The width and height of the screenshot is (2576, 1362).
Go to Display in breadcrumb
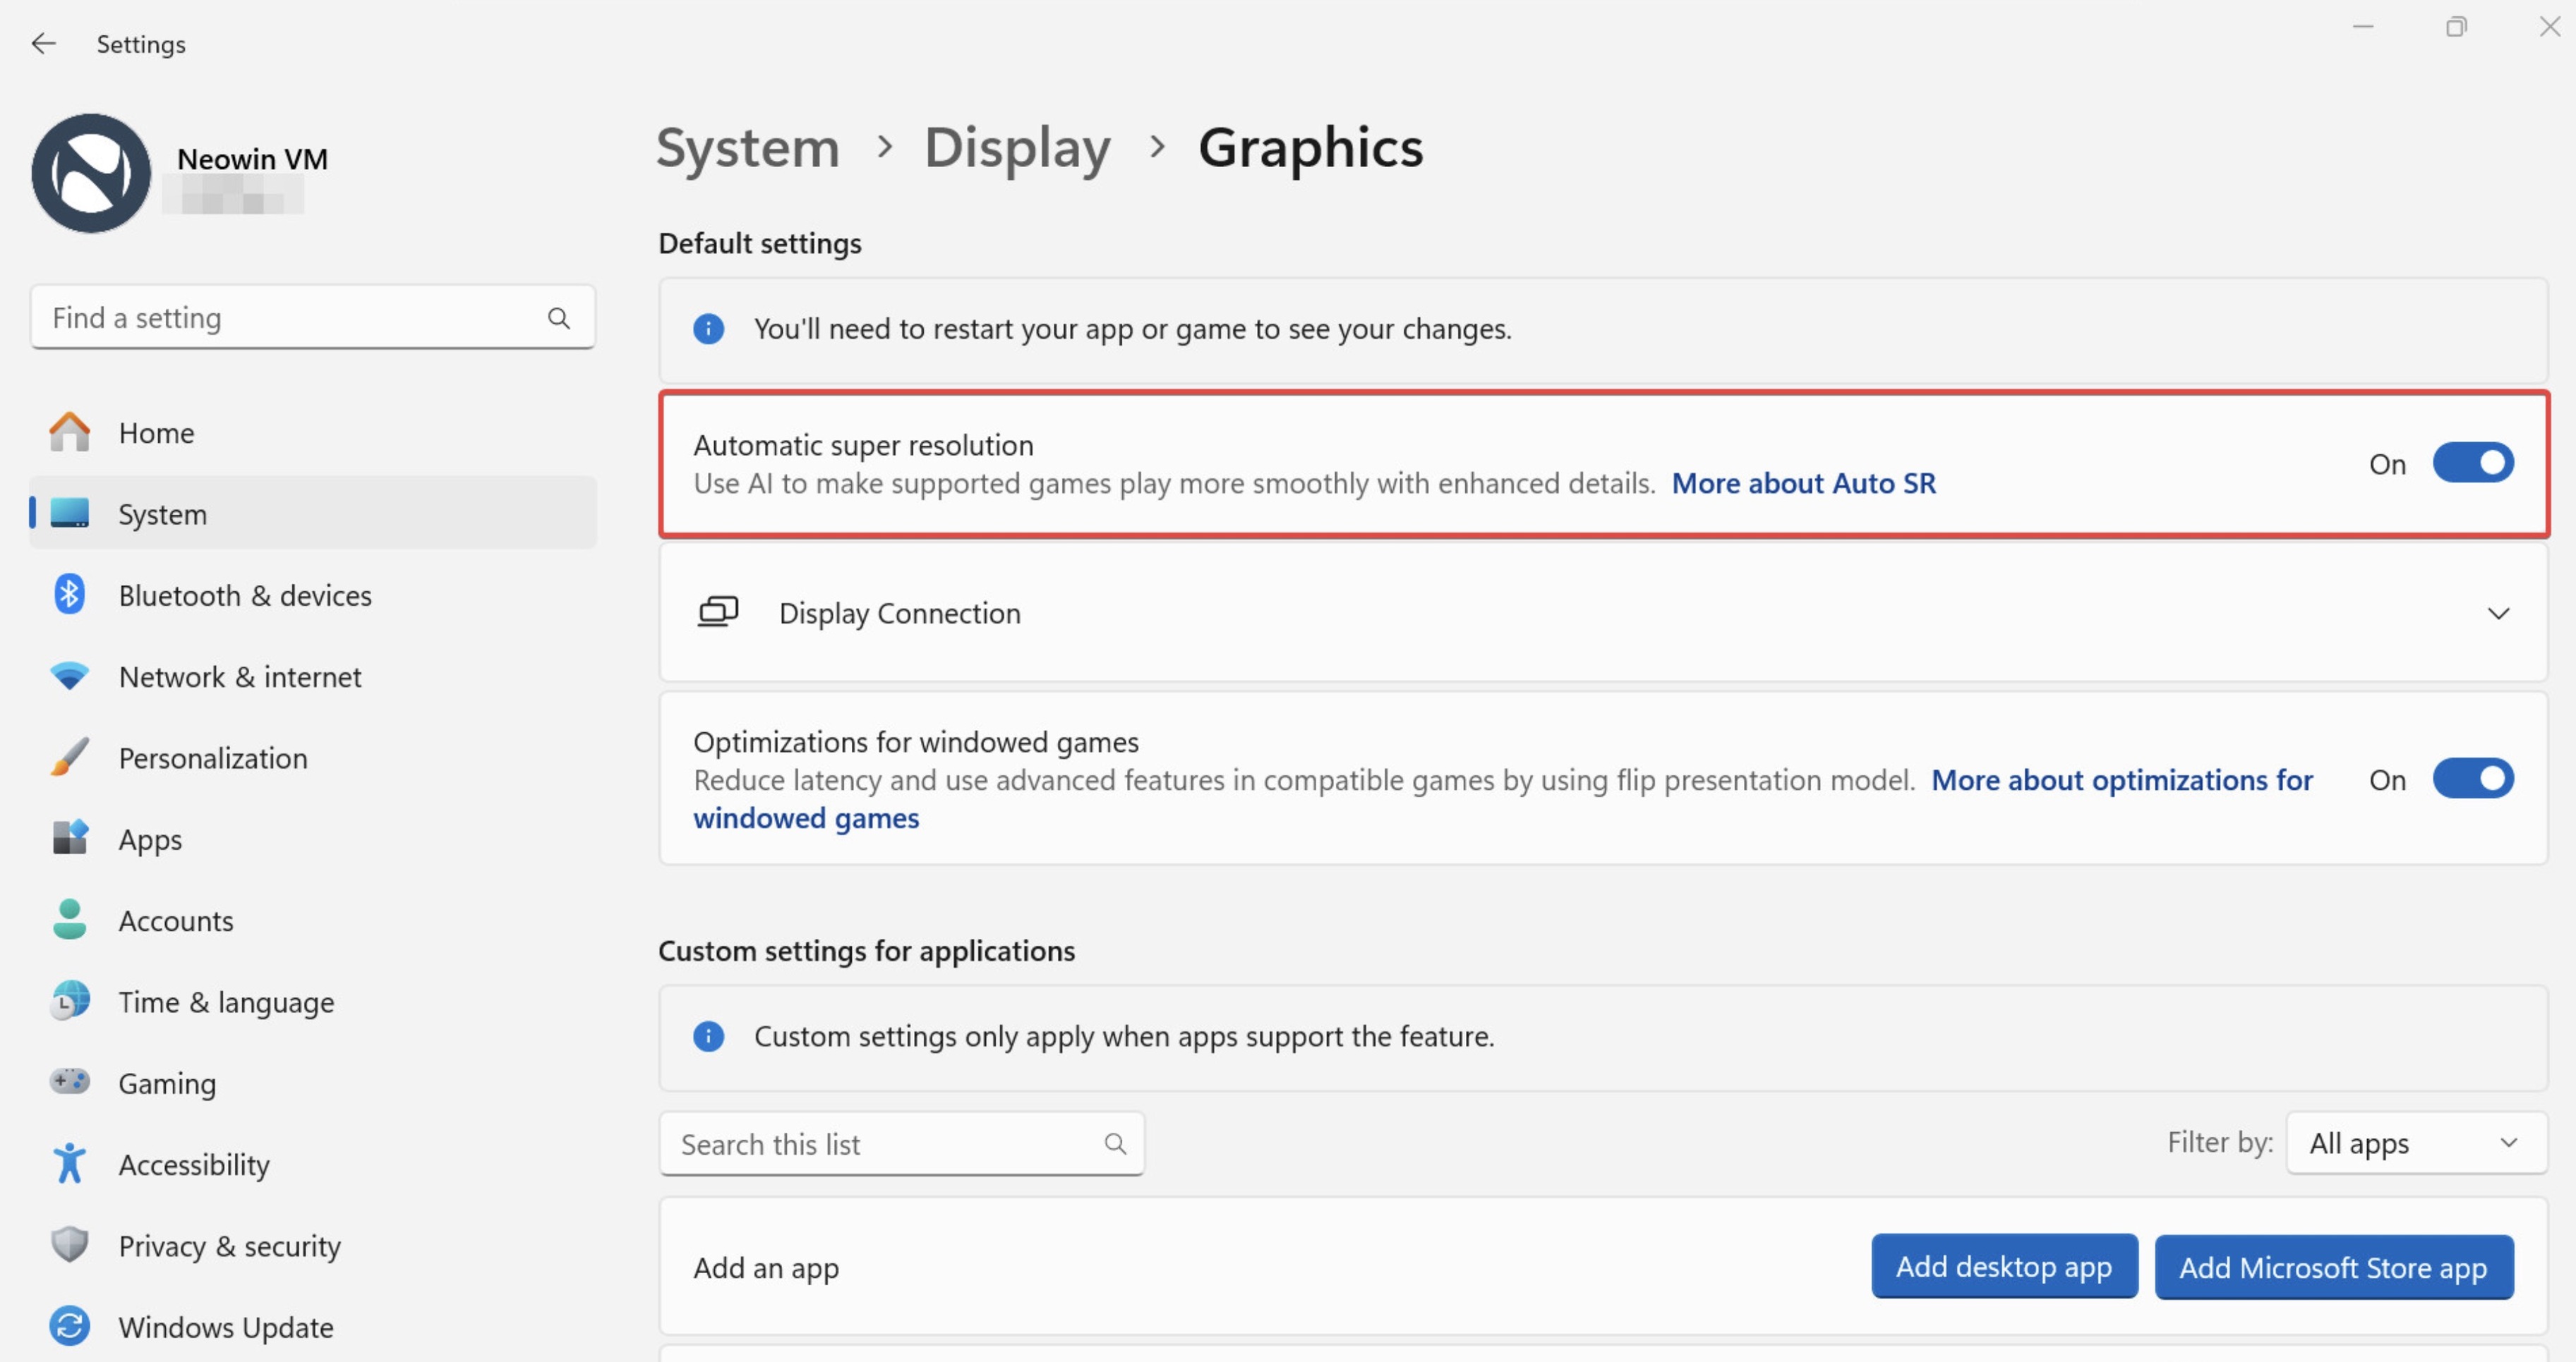[1016, 148]
